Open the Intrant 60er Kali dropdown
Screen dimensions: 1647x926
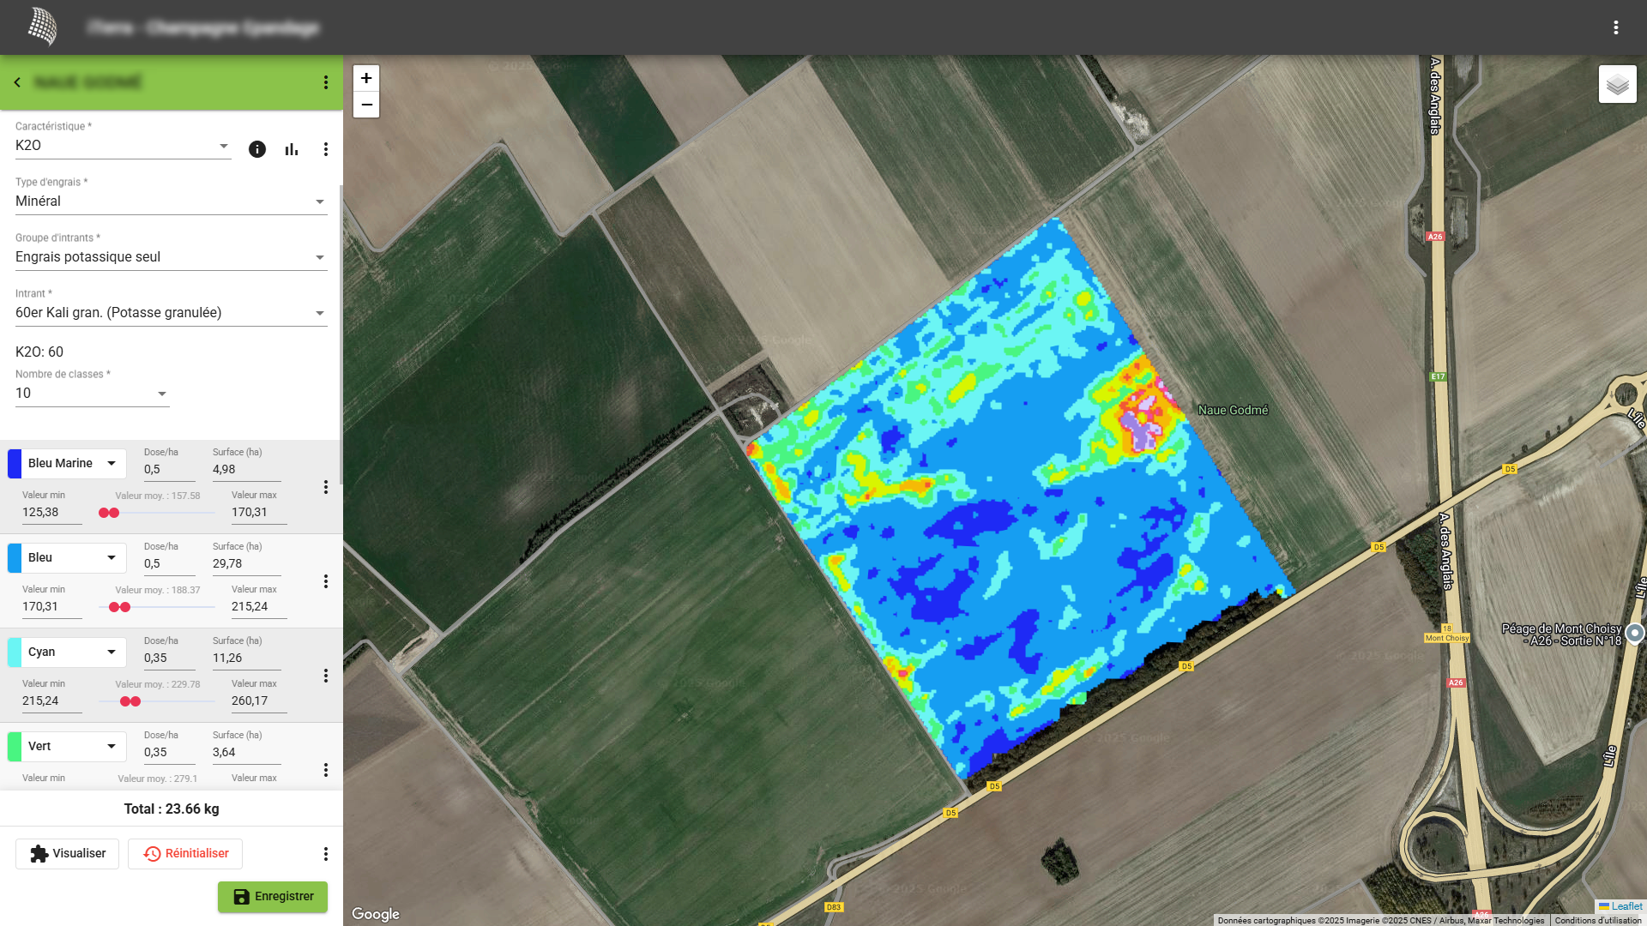coord(171,313)
